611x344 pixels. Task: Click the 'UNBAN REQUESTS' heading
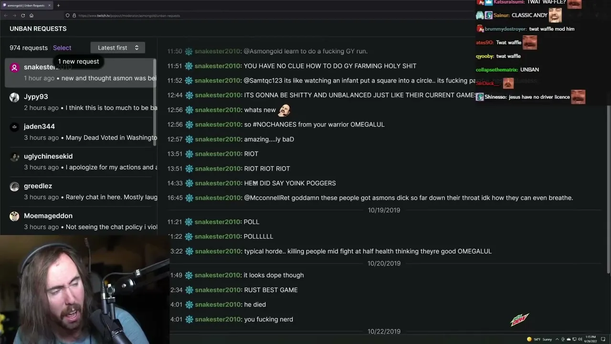tap(38, 29)
